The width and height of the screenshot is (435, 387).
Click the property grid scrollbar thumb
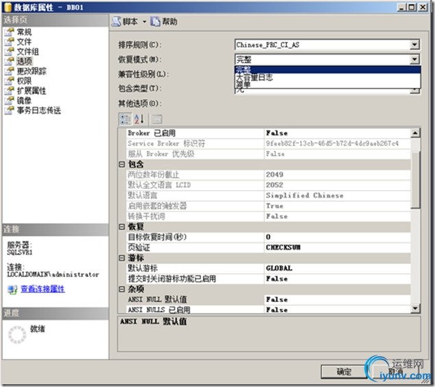click(x=415, y=180)
